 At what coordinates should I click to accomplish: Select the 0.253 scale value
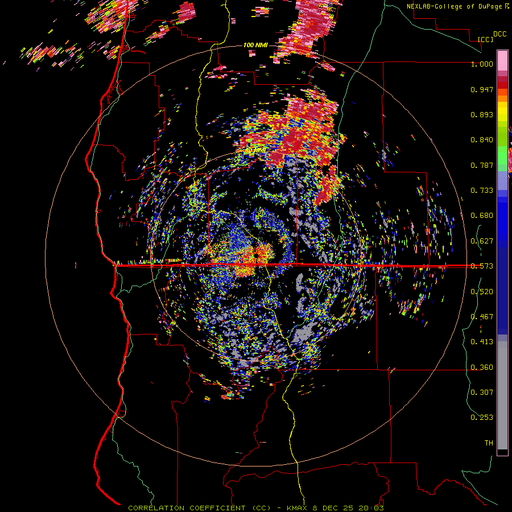point(482,418)
